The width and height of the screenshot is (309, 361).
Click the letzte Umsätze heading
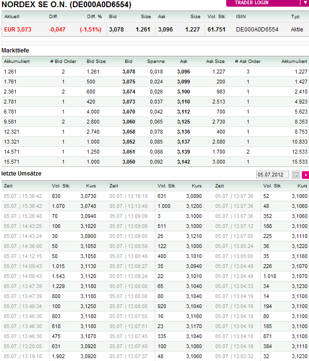[x=21, y=174]
